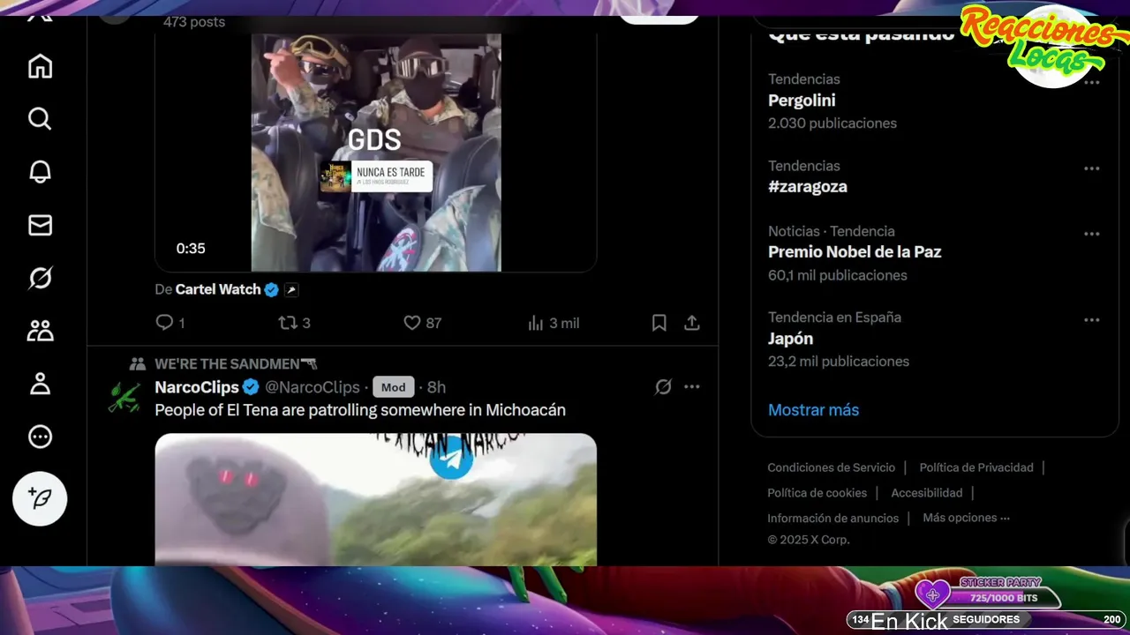The height and width of the screenshot is (635, 1130).
Task: Play the Michoacán patrol video thumbnail
Action: [x=376, y=499]
